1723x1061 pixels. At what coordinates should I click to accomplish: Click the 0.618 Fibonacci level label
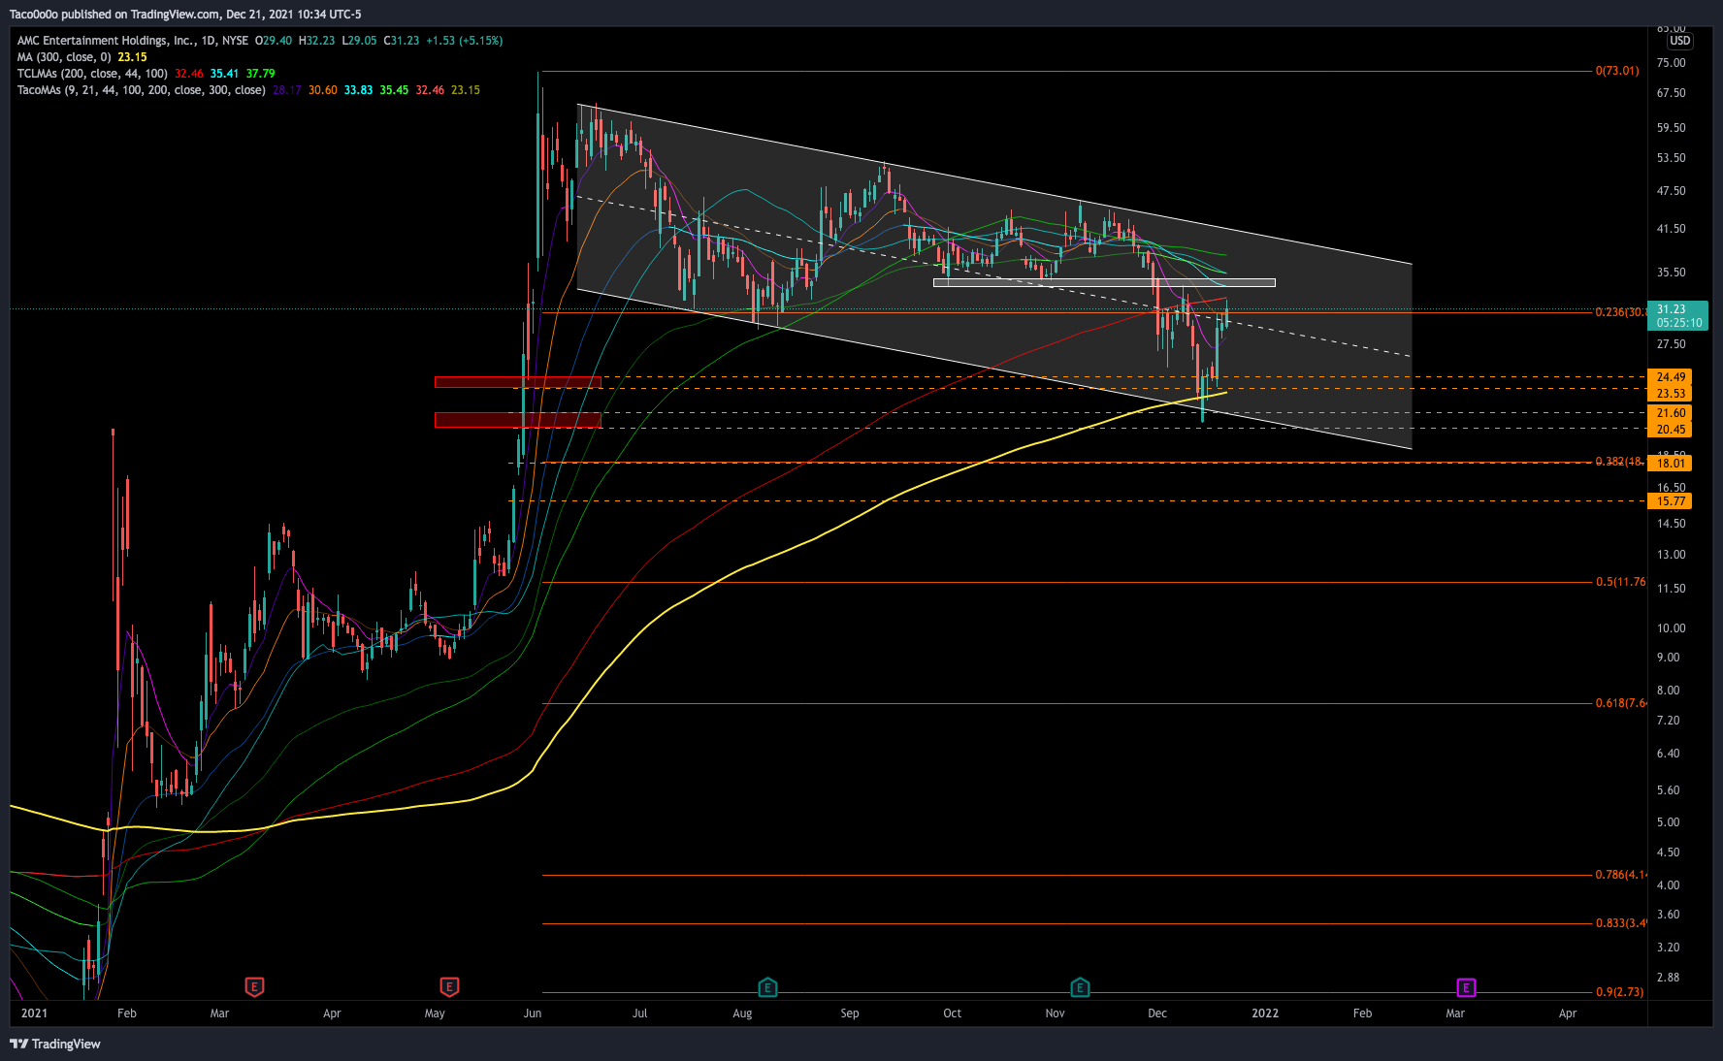coord(1620,703)
